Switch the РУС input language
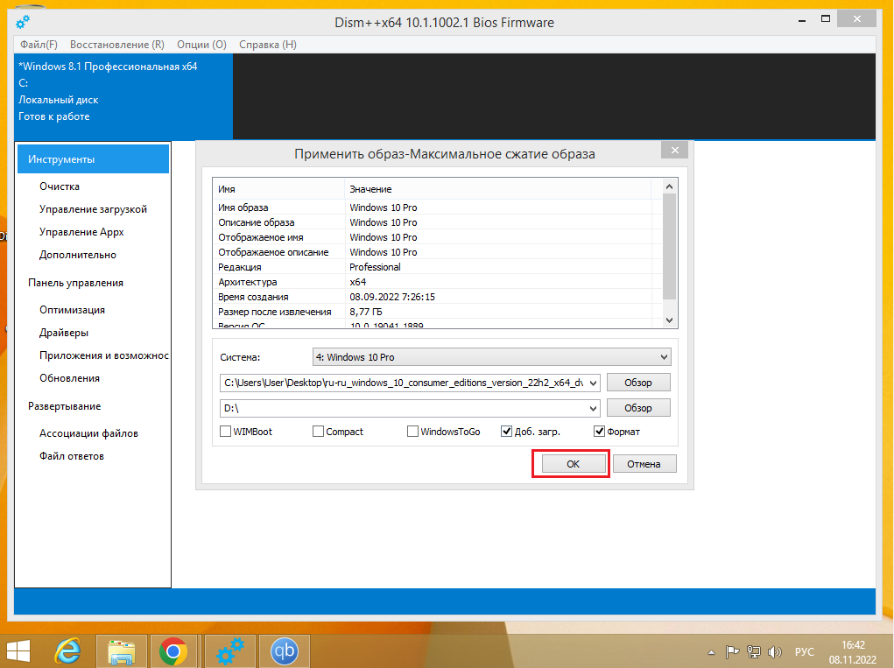Image resolution: width=894 pixels, height=668 pixels. (805, 651)
